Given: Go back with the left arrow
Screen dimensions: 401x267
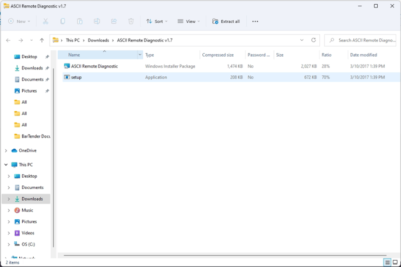Looking at the screenshot, I should [x=8, y=40].
